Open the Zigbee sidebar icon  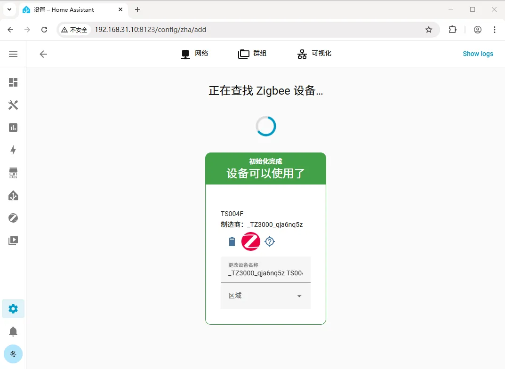coord(13,218)
